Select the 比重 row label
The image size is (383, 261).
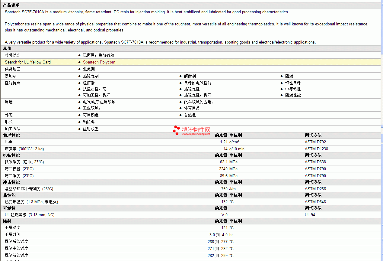click(x=9, y=142)
